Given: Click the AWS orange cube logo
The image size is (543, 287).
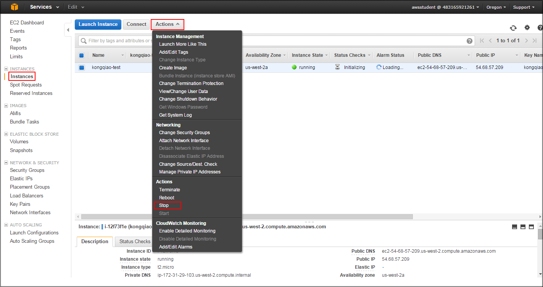Looking at the screenshot, I should click(x=14, y=7).
